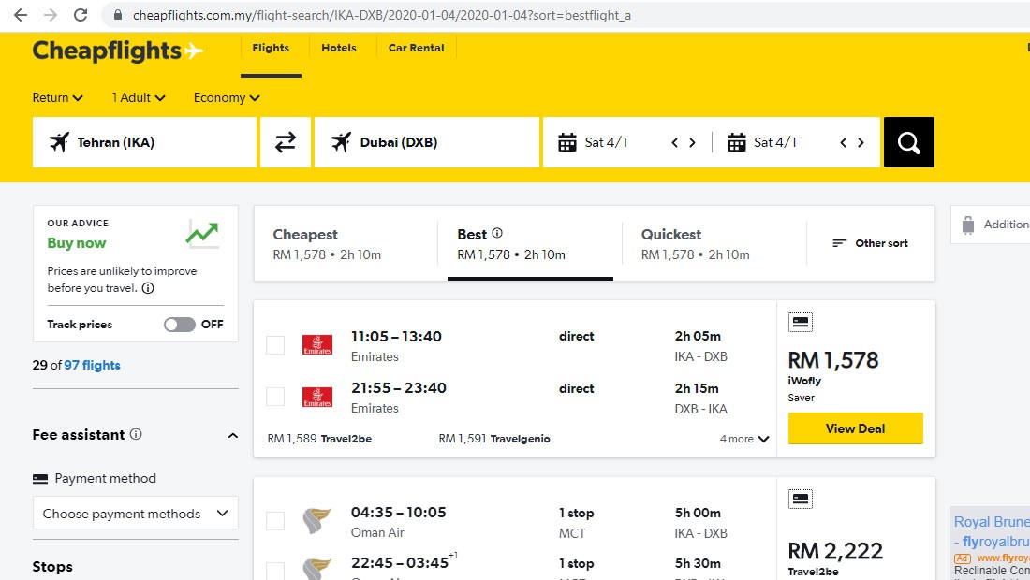This screenshot has width=1030, height=580.
Task: Click the airplane icon in Tehran field
Action: pos(61,141)
